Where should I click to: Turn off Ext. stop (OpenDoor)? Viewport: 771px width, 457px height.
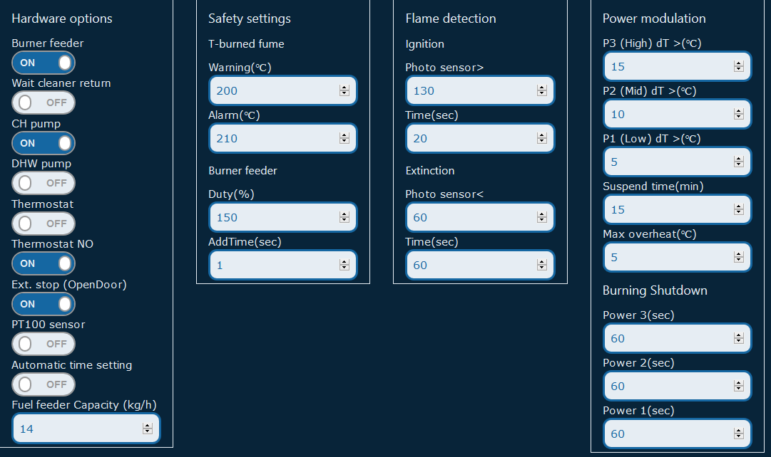43,304
